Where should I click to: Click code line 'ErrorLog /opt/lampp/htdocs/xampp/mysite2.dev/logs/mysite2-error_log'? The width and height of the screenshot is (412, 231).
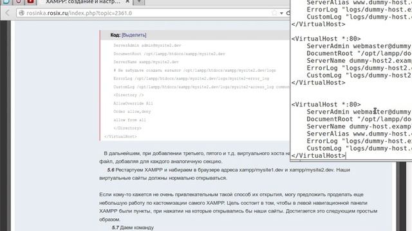191,78
